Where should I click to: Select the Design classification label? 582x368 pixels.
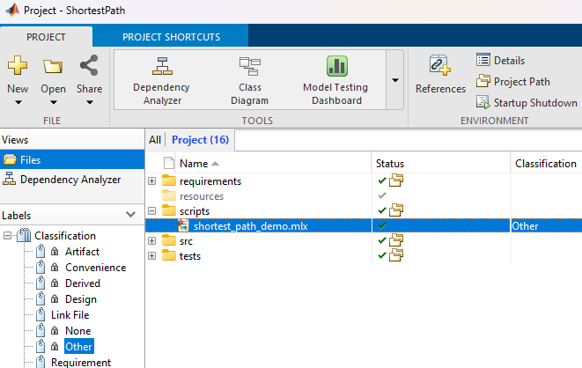point(82,299)
